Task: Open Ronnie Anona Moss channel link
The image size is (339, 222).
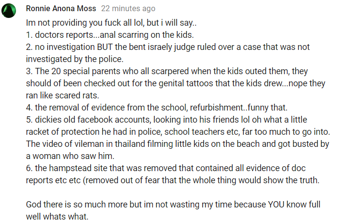Action: pos(61,8)
